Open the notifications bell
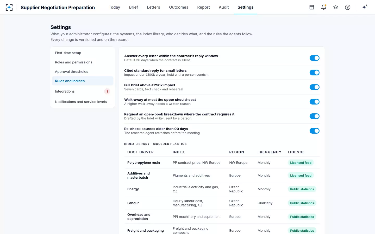 (324, 7)
